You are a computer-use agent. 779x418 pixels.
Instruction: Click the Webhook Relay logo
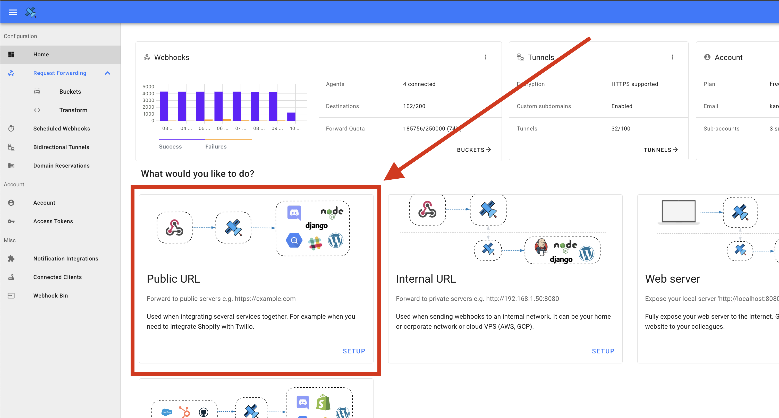(x=31, y=12)
